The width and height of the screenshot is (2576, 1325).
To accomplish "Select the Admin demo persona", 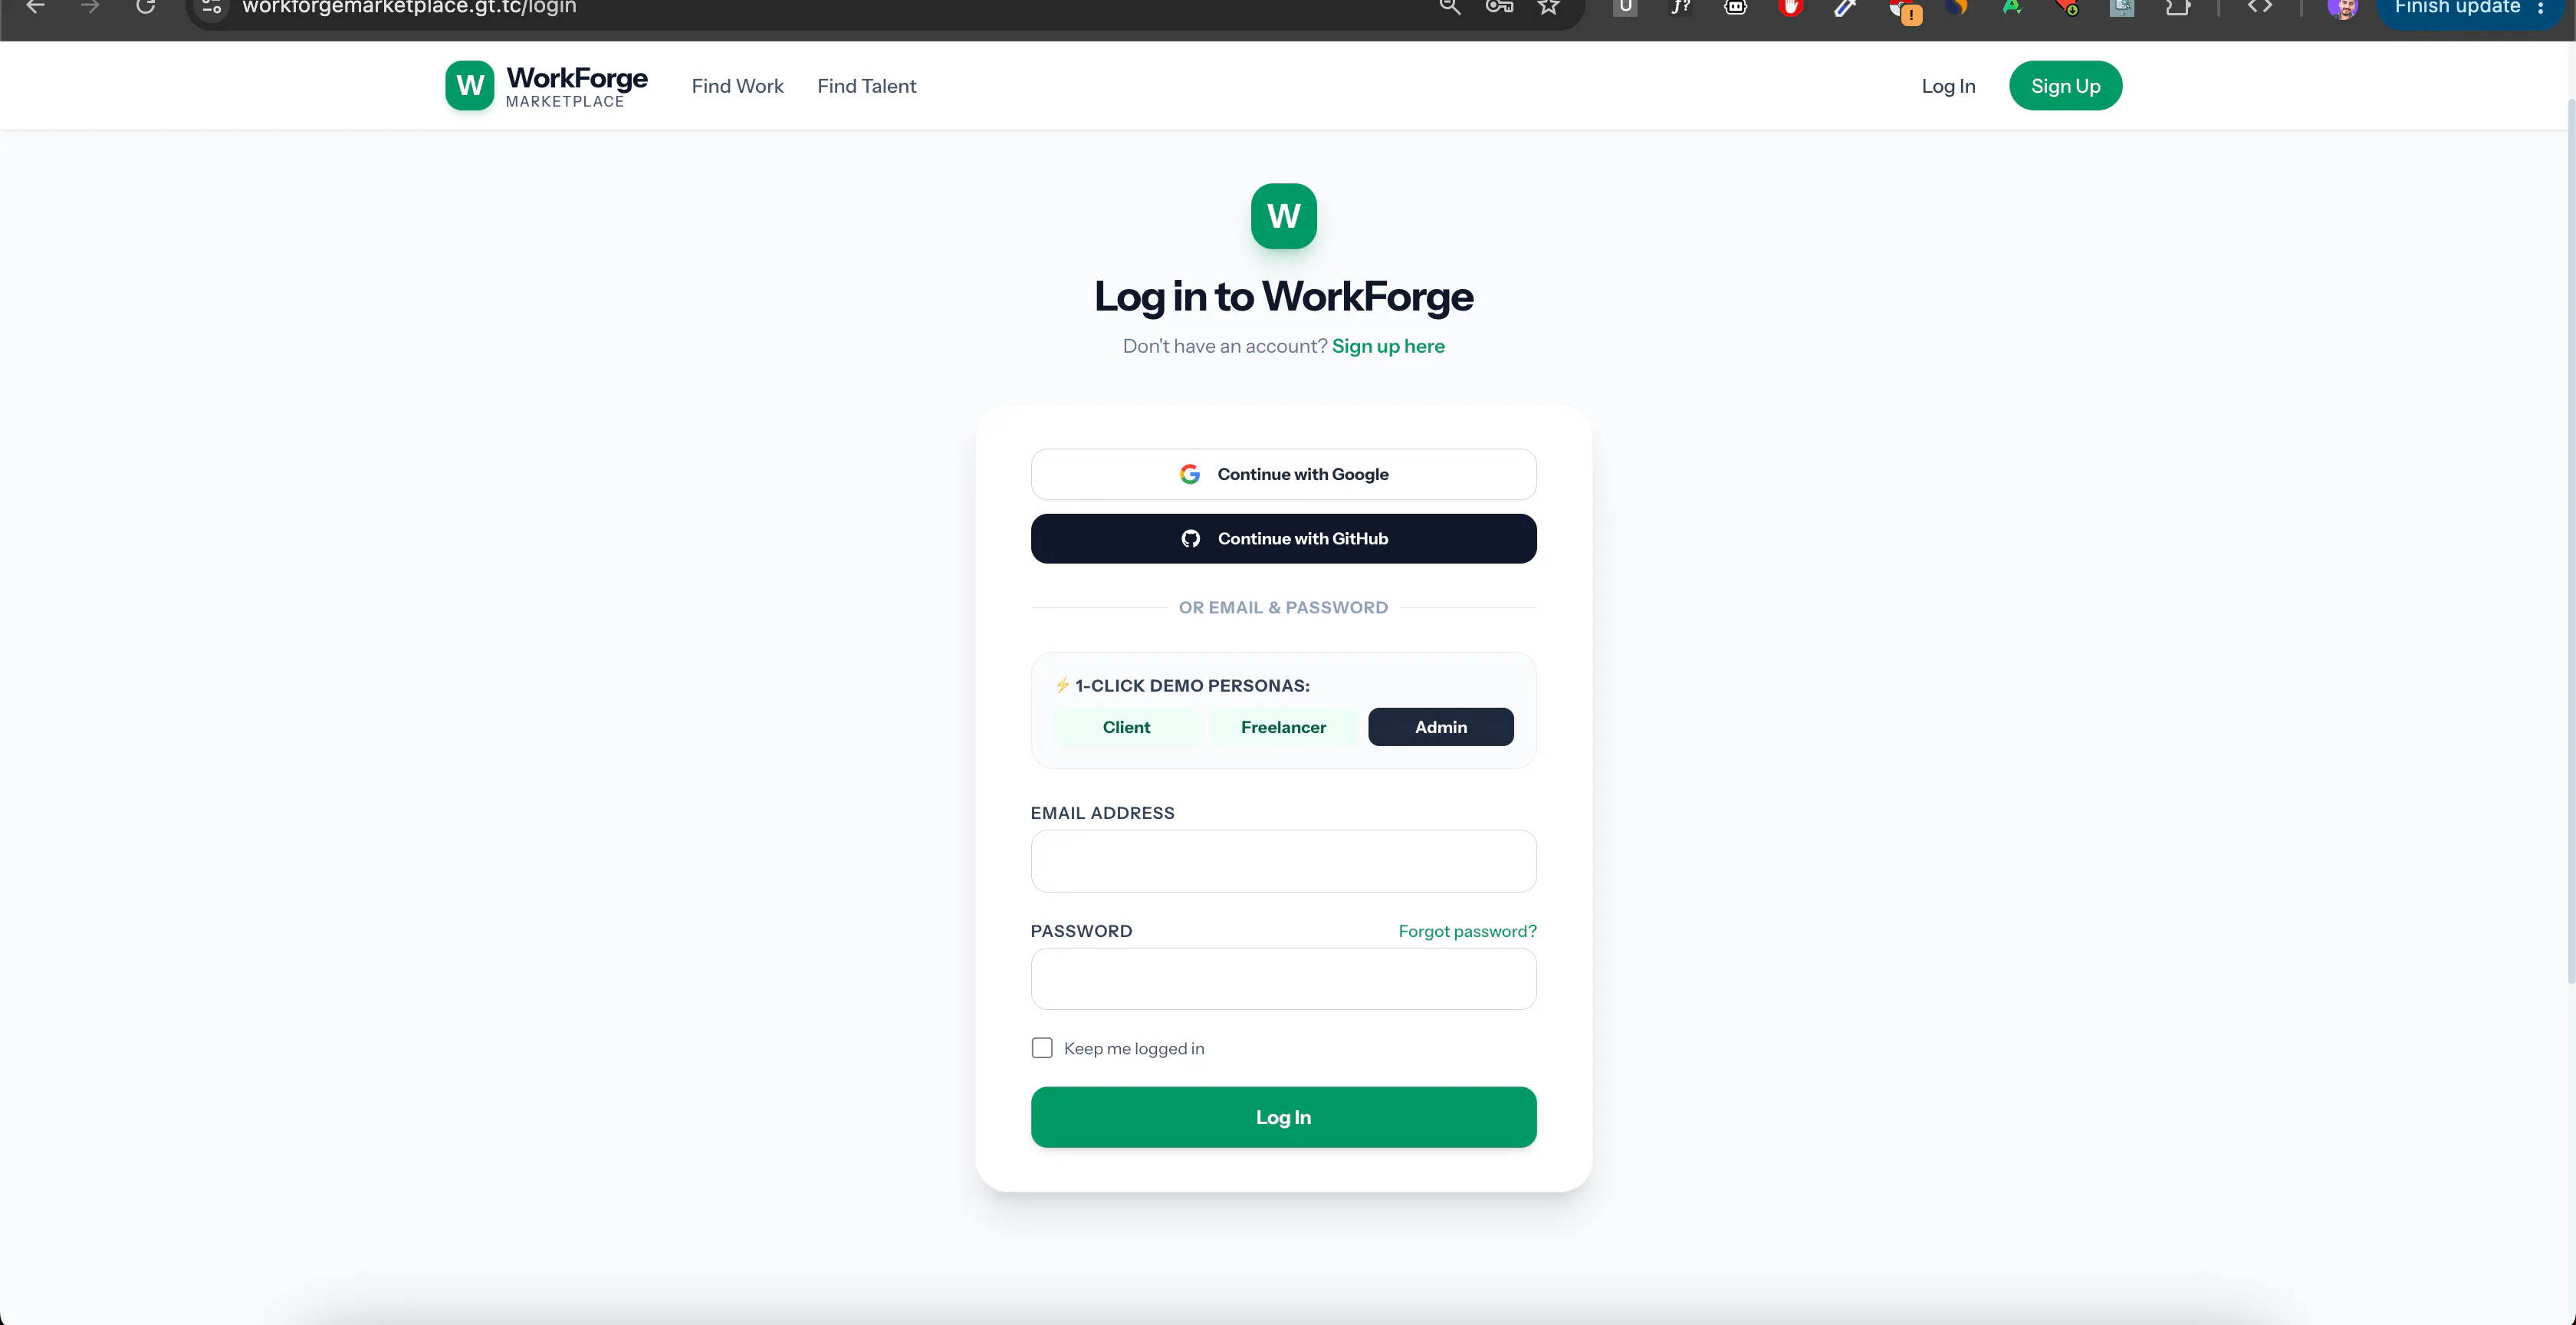I will (x=1441, y=727).
